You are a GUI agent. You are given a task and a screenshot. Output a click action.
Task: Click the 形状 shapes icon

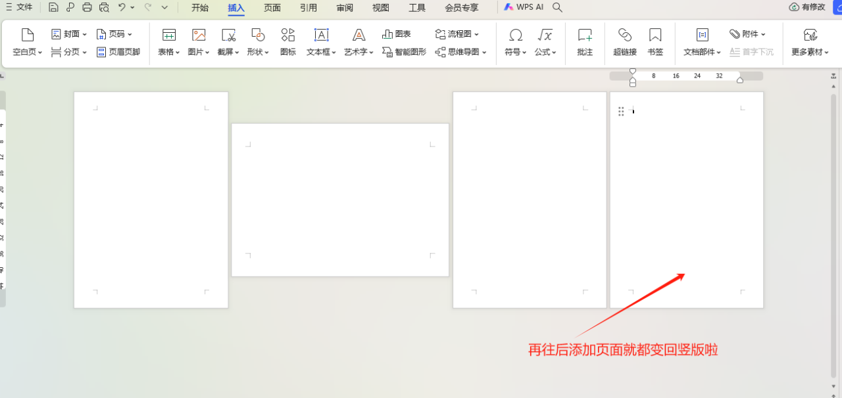pos(258,35)
